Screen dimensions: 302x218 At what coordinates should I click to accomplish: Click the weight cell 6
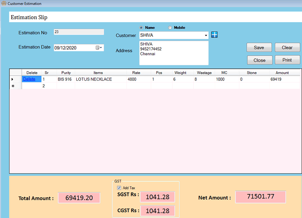pos(183,79)
